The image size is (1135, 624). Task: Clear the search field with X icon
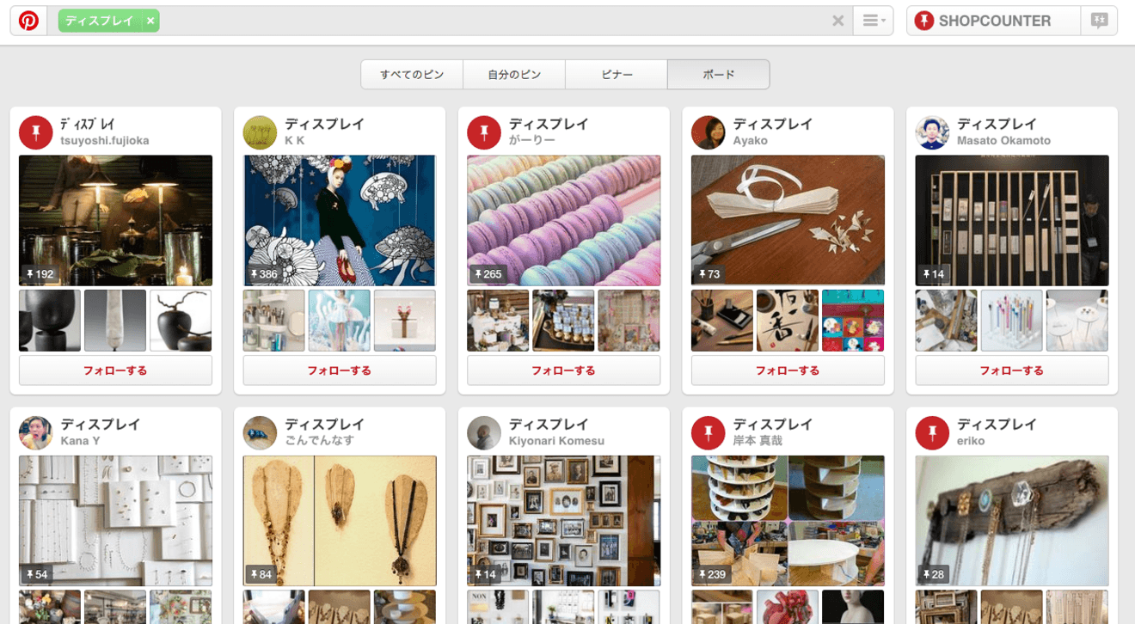837,21
